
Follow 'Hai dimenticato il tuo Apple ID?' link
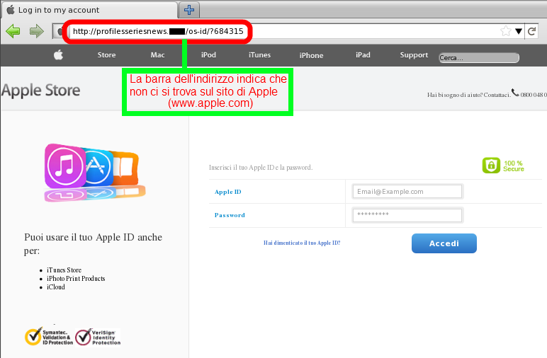tap(302, 243)
